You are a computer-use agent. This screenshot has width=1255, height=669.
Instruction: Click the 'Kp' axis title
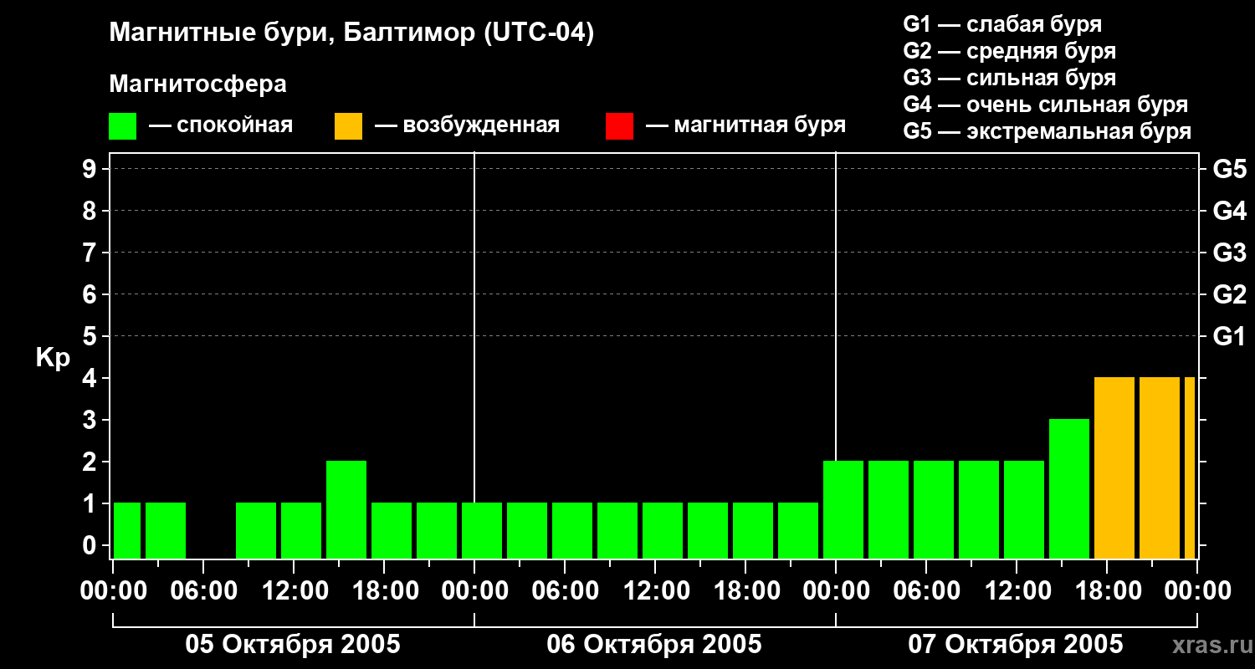tap(53, 358)
